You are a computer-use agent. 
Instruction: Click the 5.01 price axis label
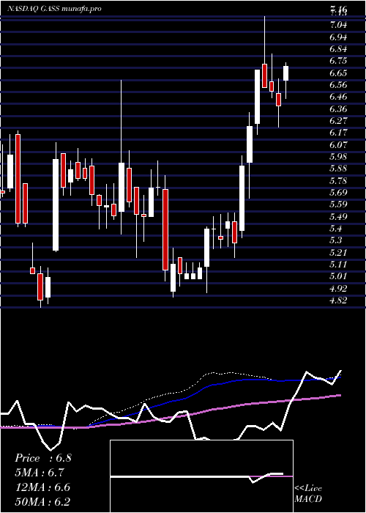pos(338,276)
